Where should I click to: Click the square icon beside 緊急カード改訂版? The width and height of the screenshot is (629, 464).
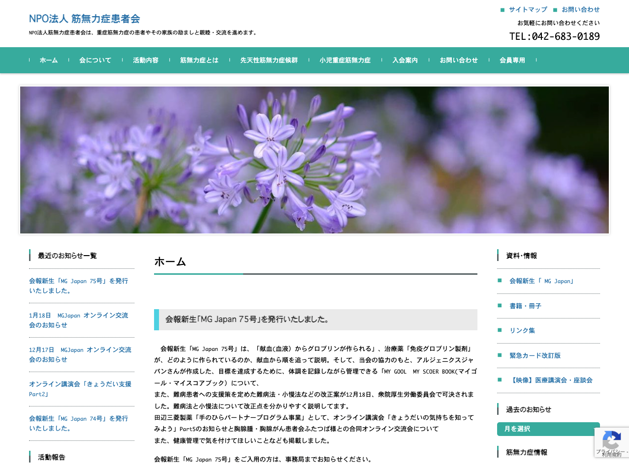pos(500,355)
